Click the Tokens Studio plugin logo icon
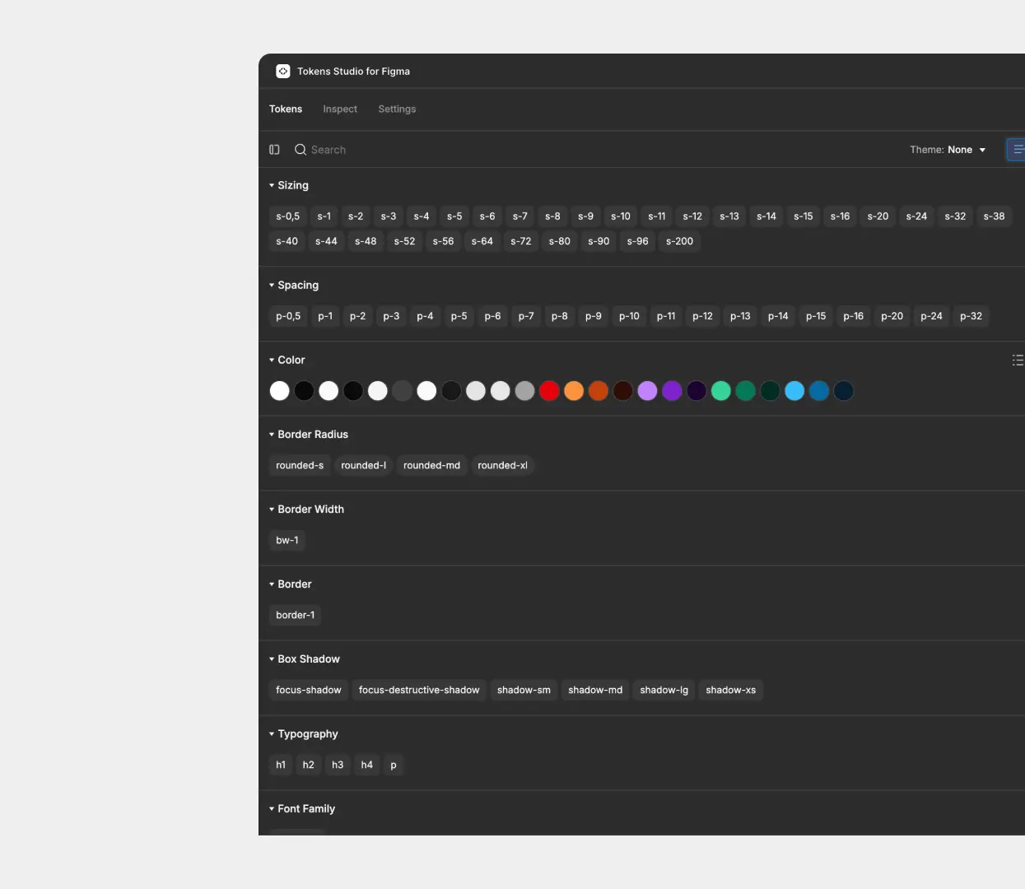 tap(283, 71)
